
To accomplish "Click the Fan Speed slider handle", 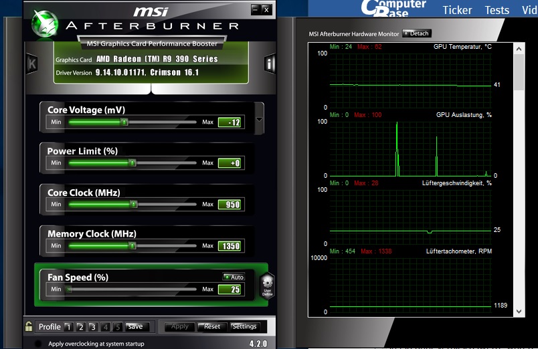I will [x=70, y=289].
